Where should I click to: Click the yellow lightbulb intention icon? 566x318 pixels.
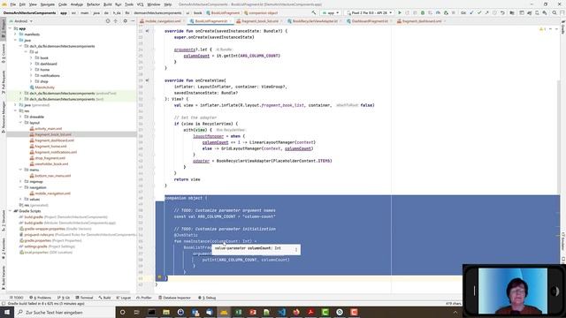tap(159, 278)
